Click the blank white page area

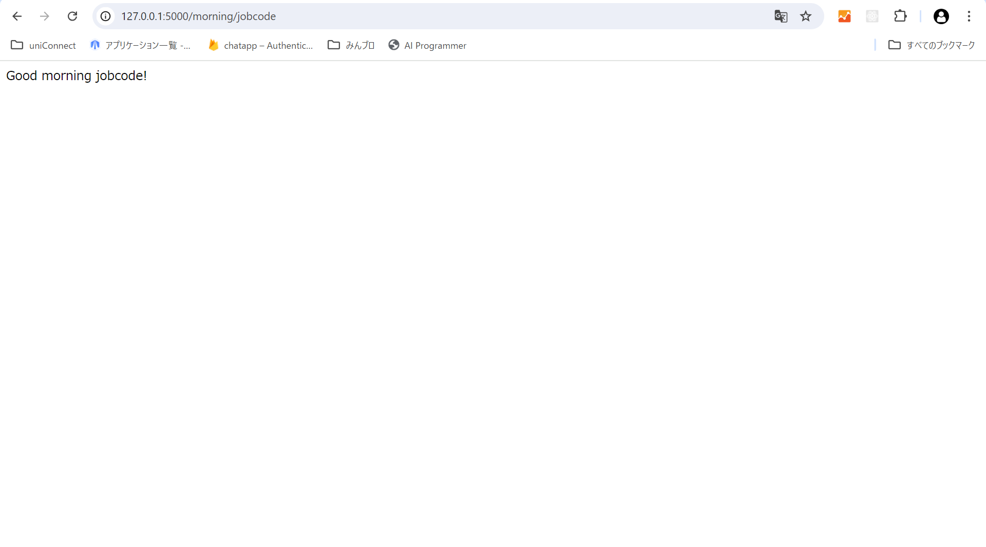click(493, 308)
